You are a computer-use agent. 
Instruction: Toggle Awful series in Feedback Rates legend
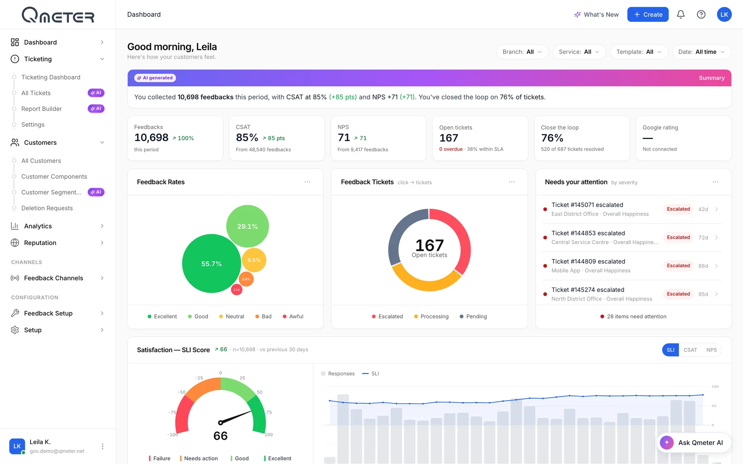(x=293, y=316)
